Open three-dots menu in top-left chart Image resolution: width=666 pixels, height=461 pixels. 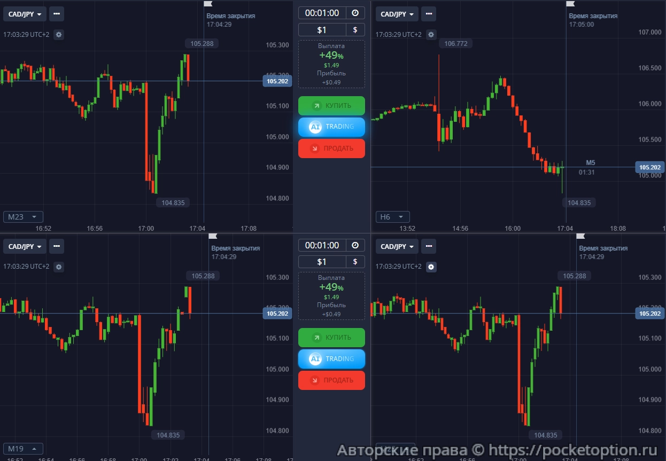click(x=57, y=14)
